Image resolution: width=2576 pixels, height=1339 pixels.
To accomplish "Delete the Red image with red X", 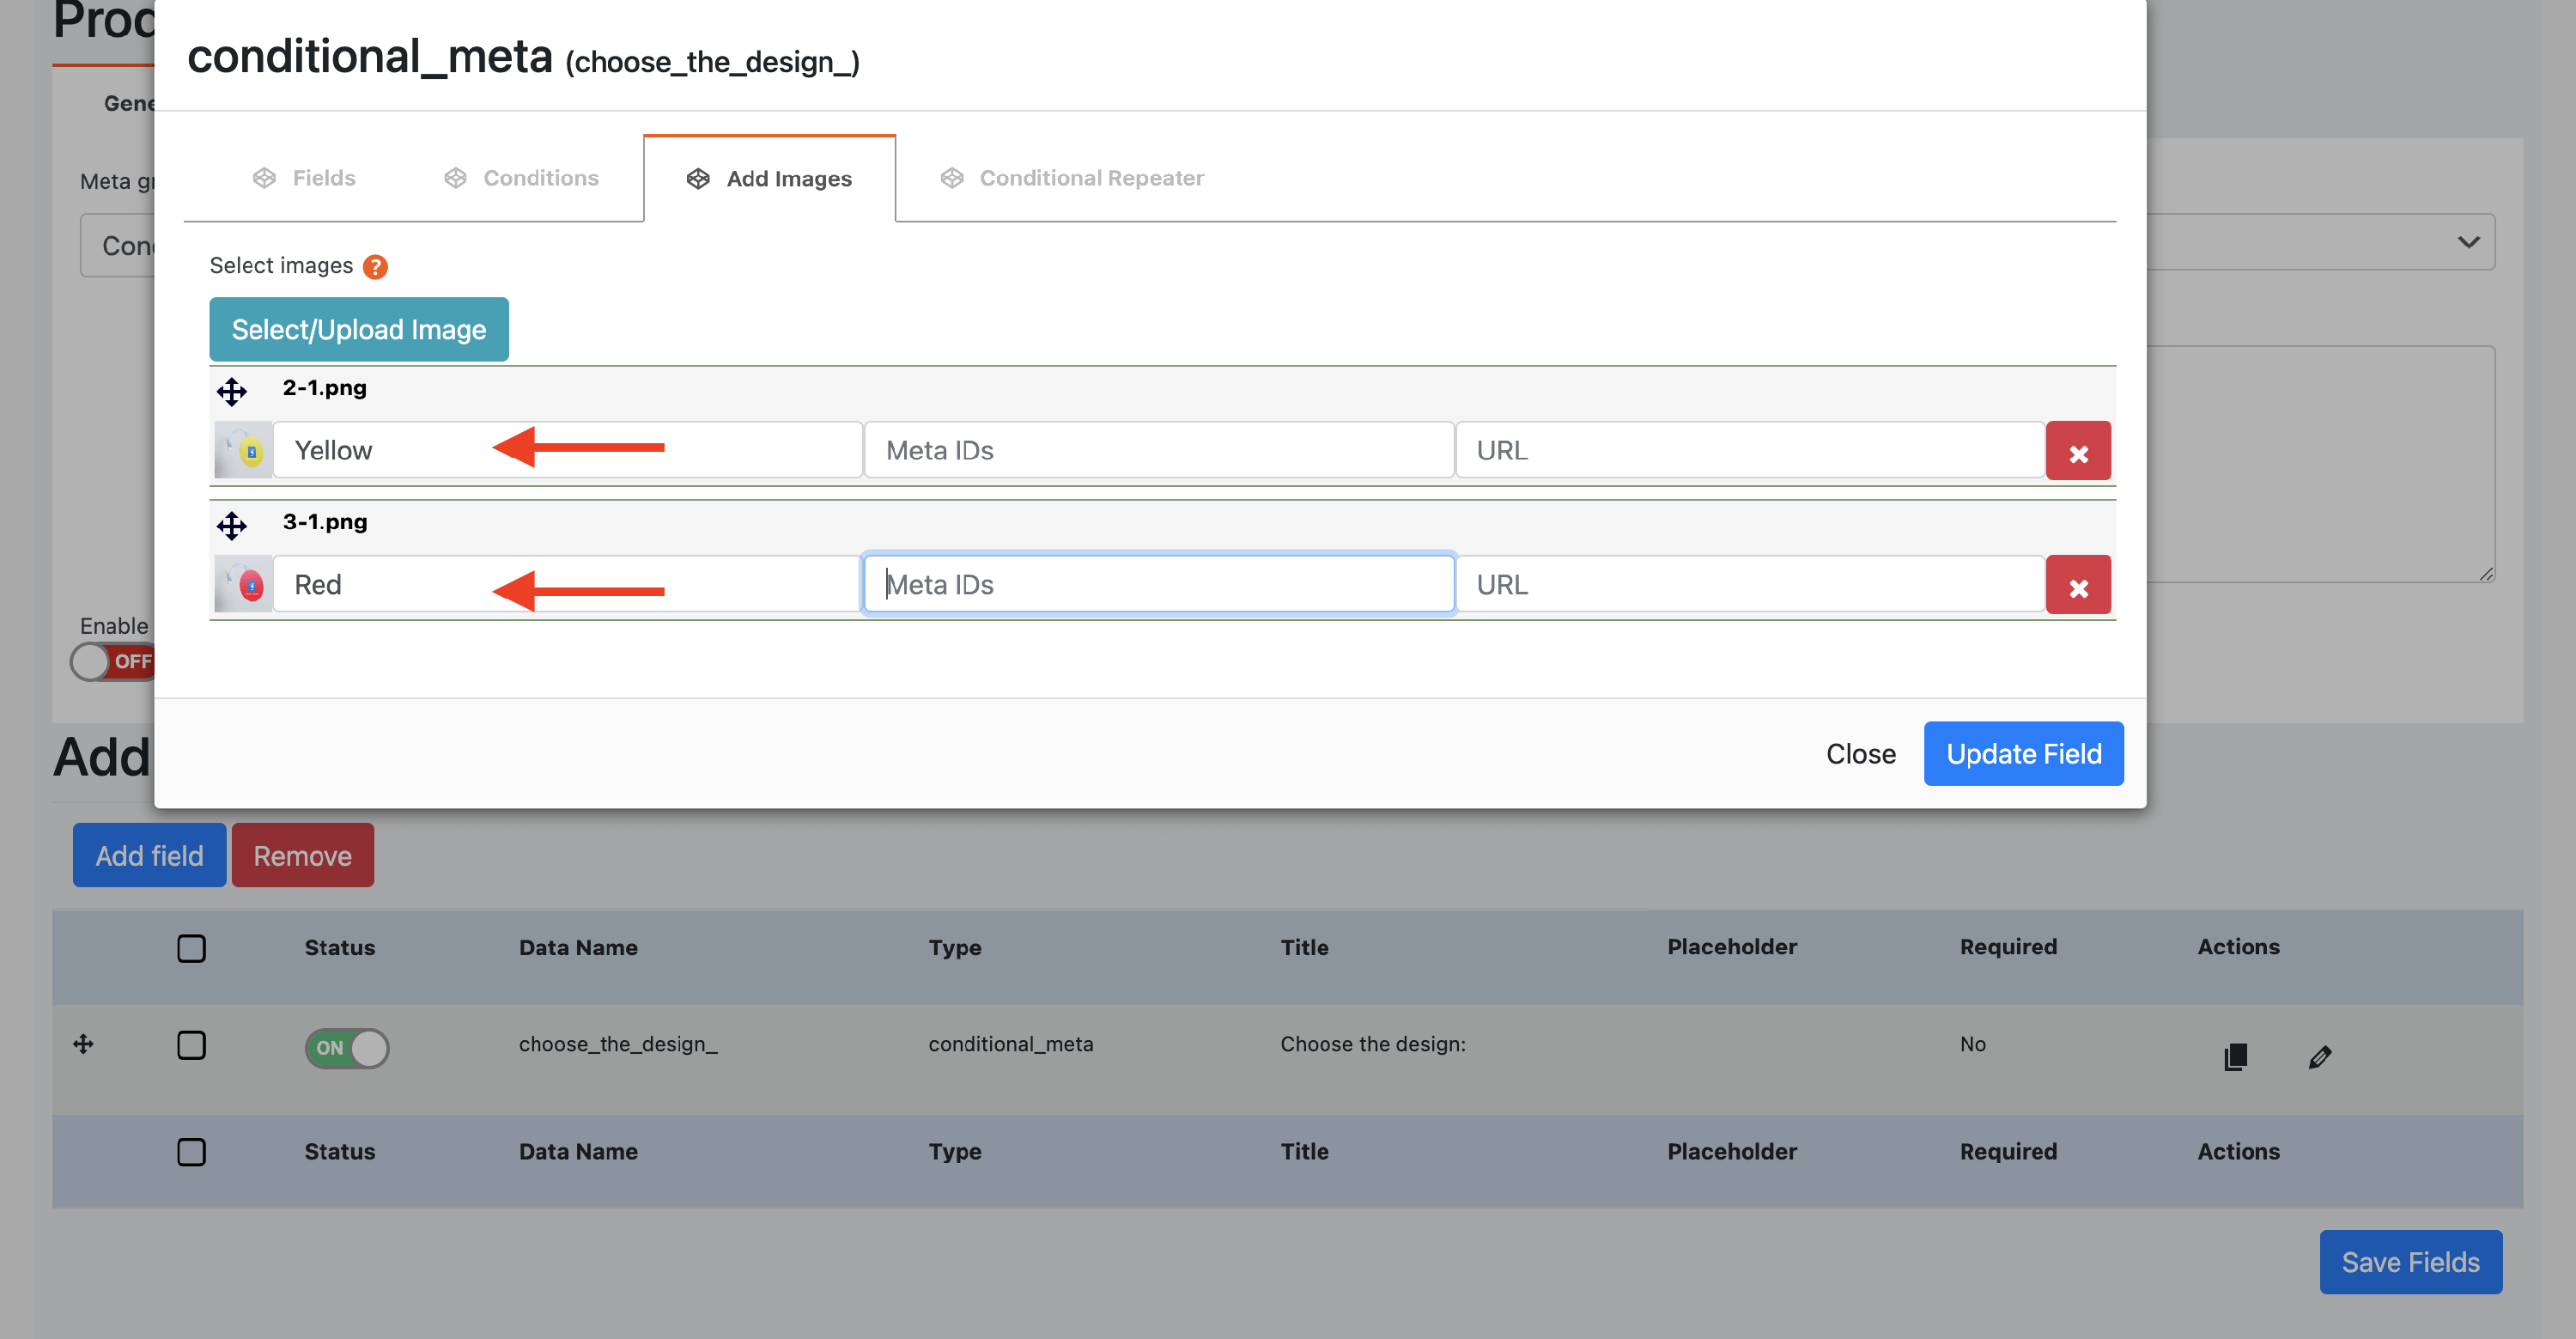I will [x=2077, y=585].
